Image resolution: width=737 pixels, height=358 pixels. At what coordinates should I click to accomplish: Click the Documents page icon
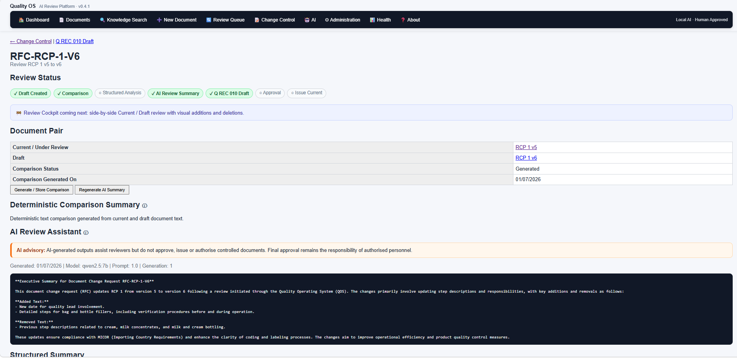tap(61, 20)
